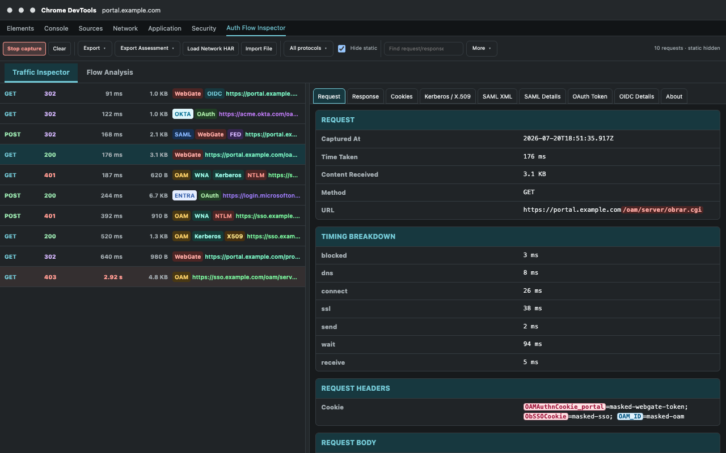Click the FED badge in the POST 302 row

(x=235, y=134)
